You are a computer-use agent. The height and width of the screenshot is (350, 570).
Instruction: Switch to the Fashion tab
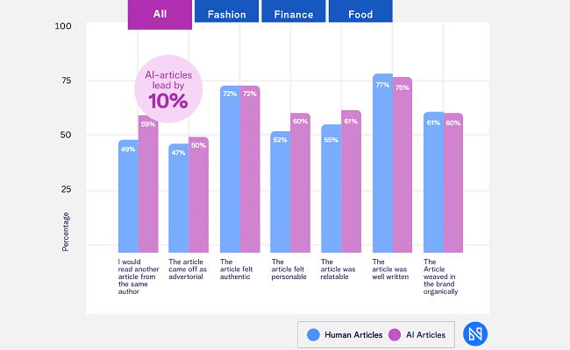coord(226,12)
